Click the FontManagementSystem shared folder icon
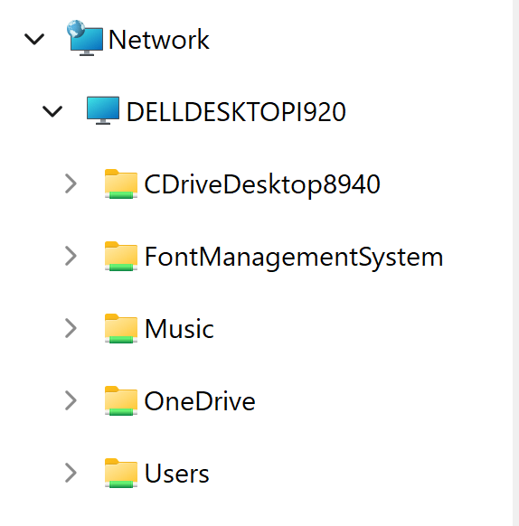 121,257
